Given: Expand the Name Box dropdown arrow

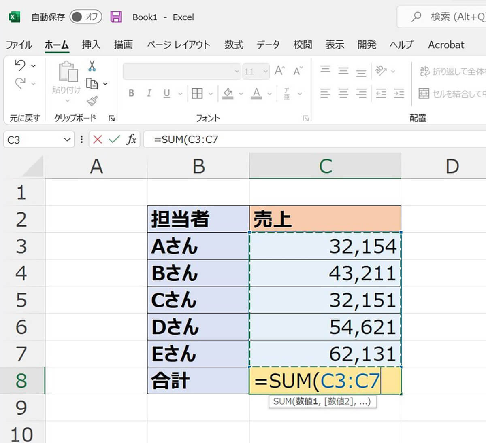Looking at the screenshot, I should (67, 140).
